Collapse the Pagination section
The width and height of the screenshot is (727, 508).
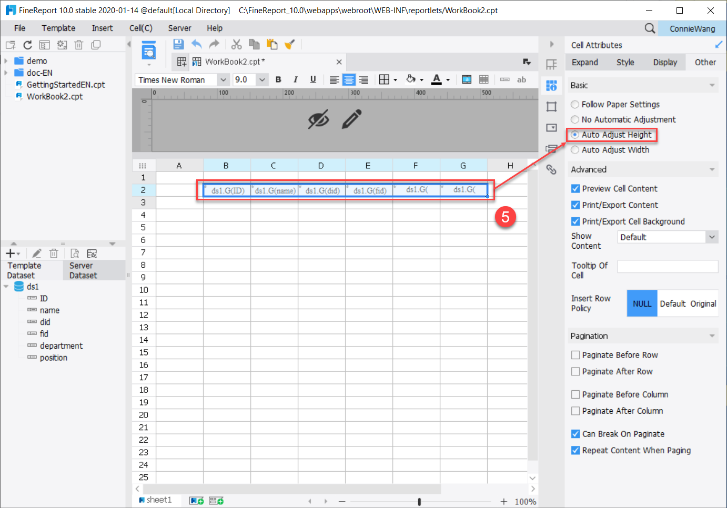click(712, 336)
